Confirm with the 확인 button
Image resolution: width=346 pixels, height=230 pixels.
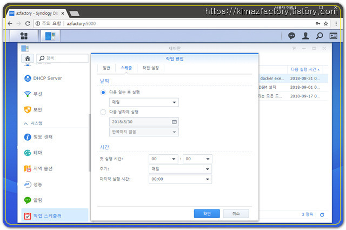(x=207, y=214)
